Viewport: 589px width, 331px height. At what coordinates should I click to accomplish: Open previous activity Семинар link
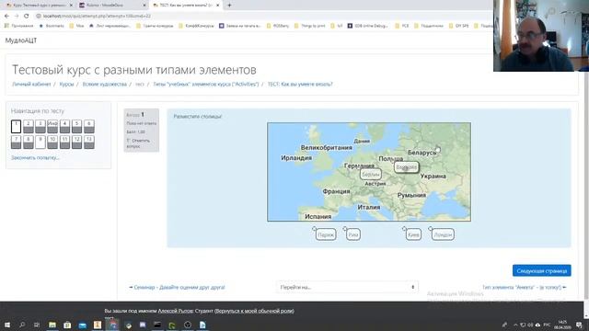pyautogui.click(x=177, y=287)
